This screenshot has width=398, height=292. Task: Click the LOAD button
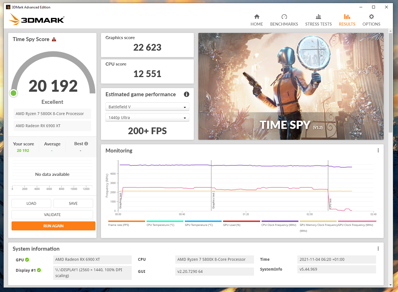[31, 203]
